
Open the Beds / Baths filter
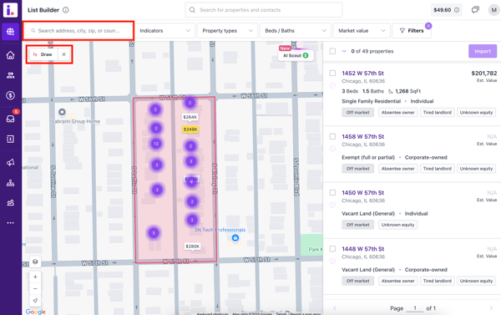tap(296, 31)
